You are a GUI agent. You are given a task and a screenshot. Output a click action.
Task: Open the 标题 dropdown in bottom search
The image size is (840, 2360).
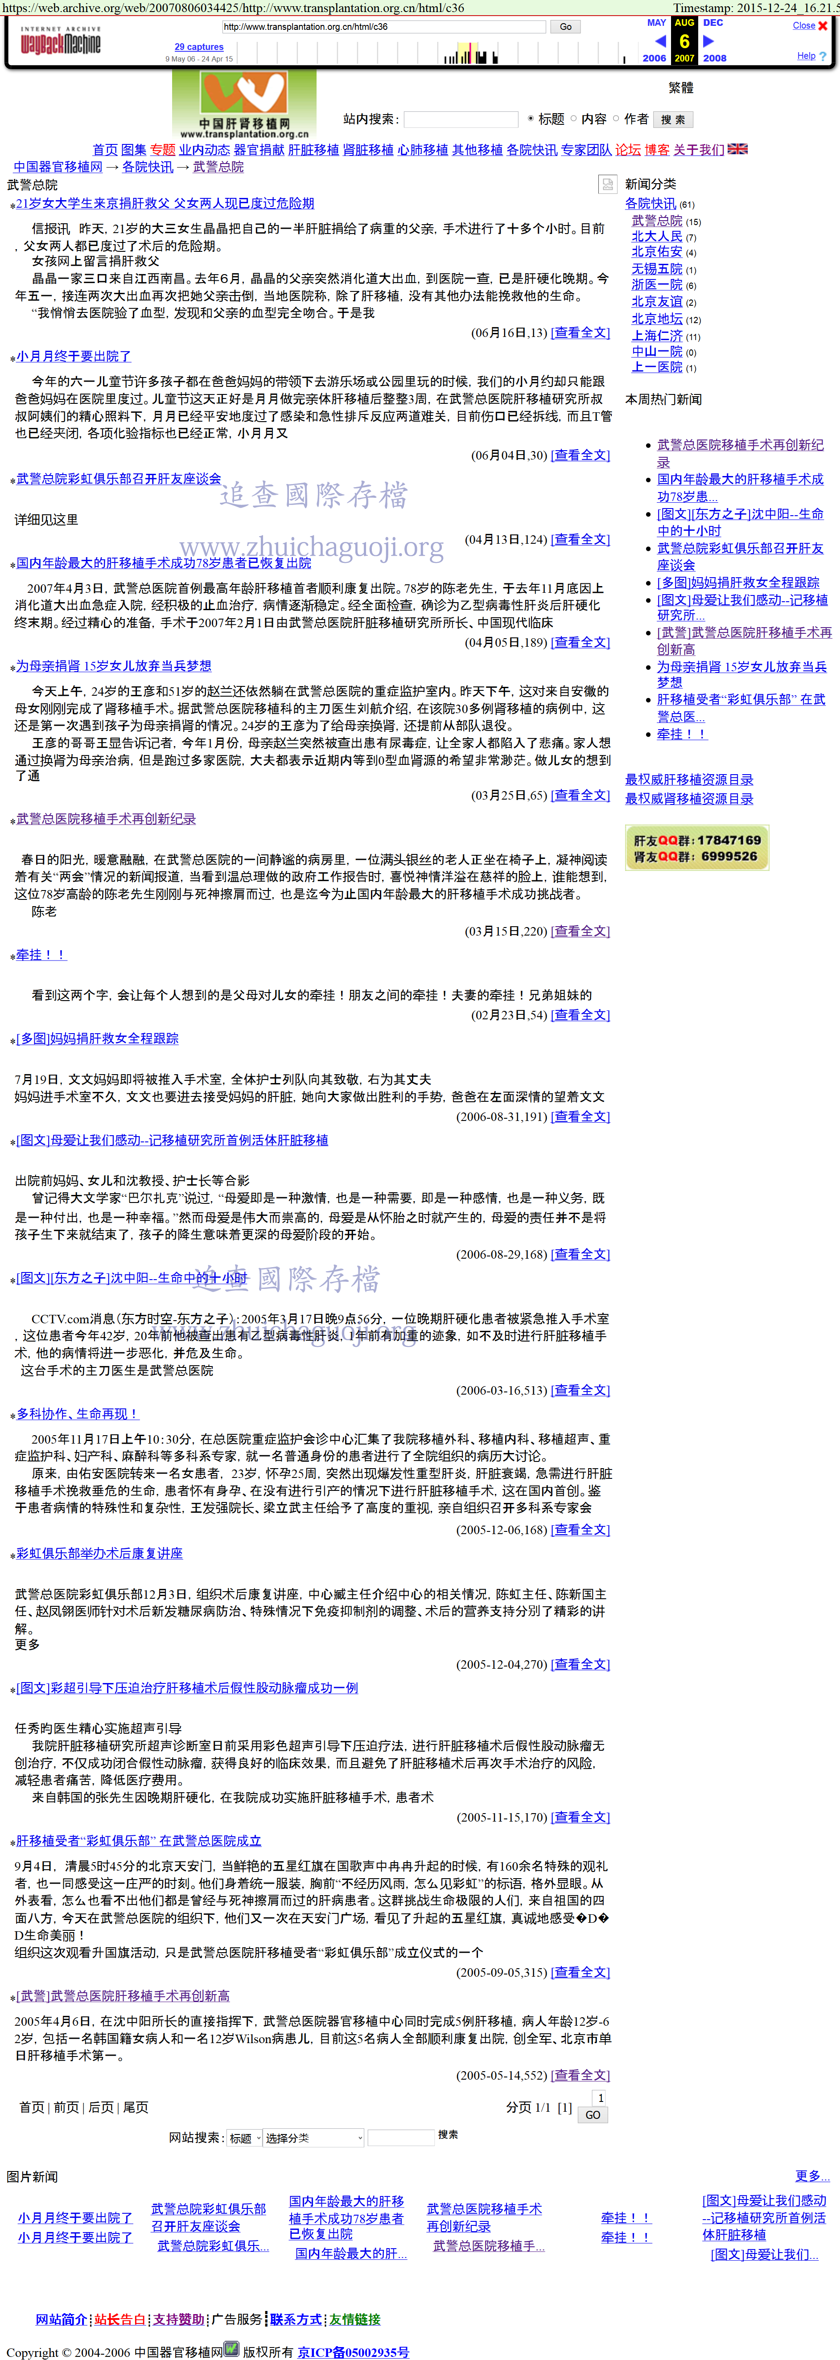pyautogui.click(x=244, y=2138)
